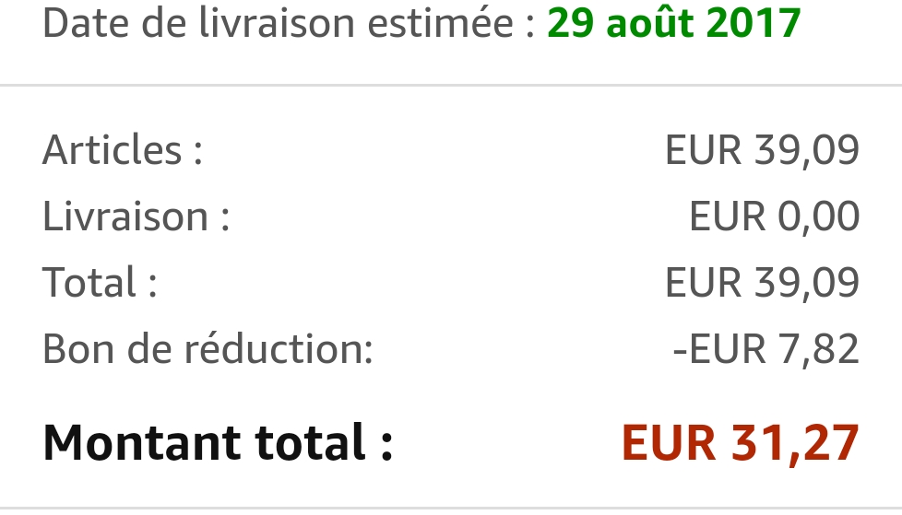The image size is (902, 515).
Task: Click the 'EUR' prefix of the red total
Action: pyautogui.click(x=669, y=442)
